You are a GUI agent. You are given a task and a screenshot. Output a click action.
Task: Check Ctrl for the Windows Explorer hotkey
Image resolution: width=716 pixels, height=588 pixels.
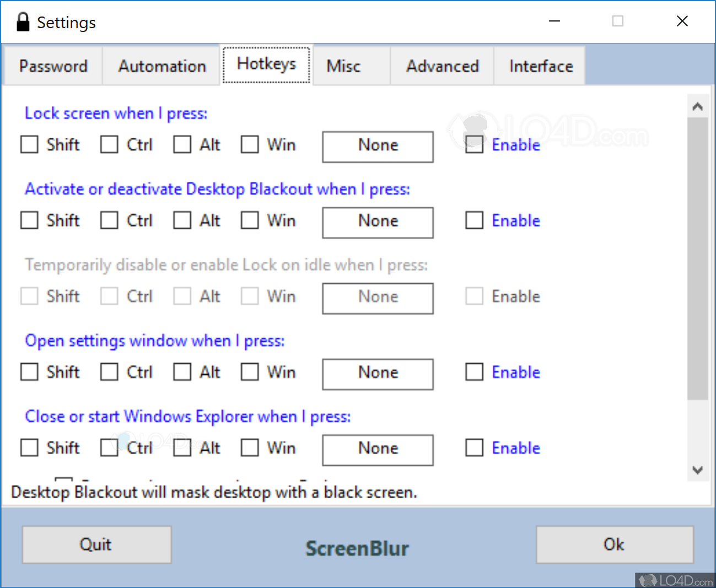click(109, 447)
